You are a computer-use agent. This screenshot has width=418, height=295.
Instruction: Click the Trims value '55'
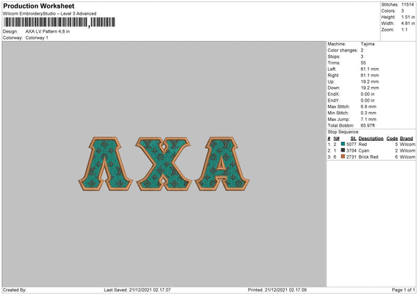point(363,63)
